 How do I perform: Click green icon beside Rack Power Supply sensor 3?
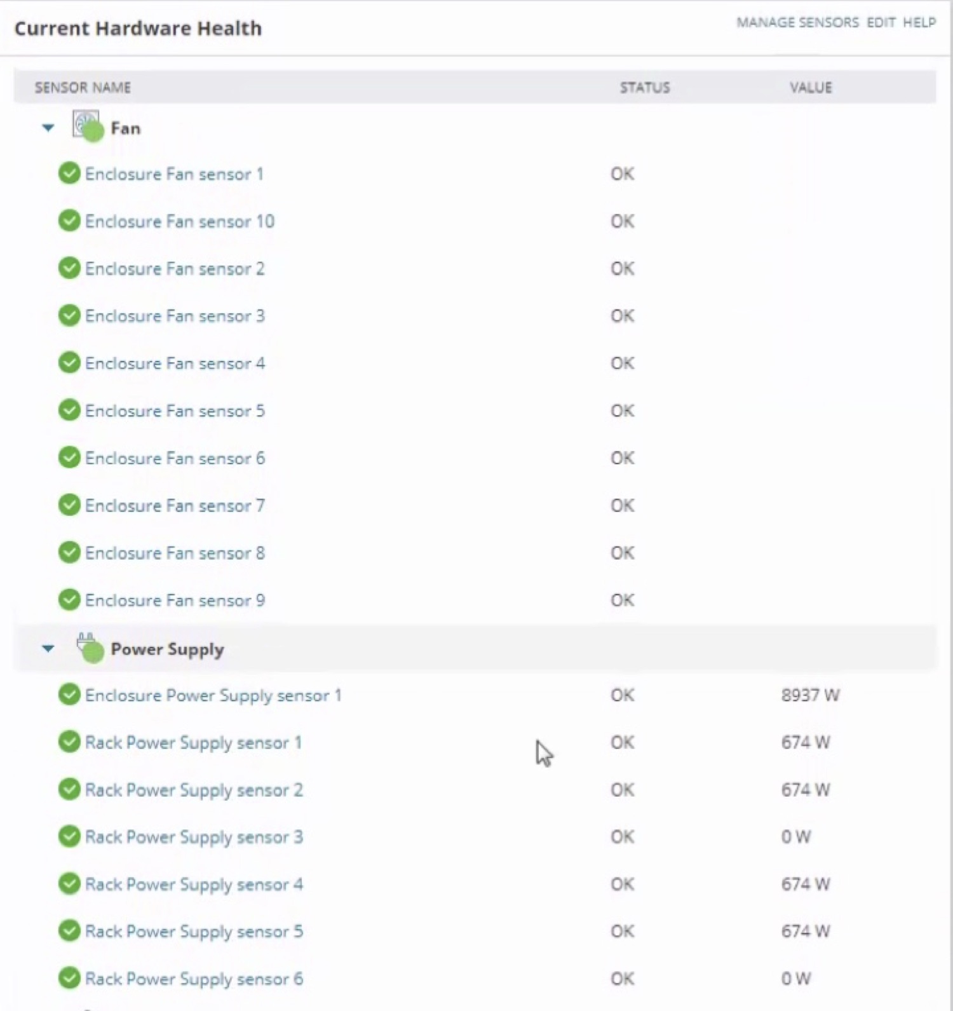coord(69,837)
